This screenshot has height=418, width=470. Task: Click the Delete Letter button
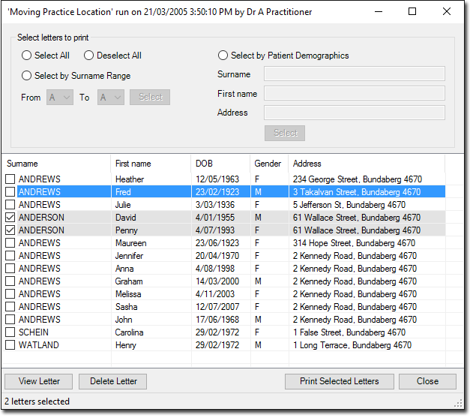(113, 381)
